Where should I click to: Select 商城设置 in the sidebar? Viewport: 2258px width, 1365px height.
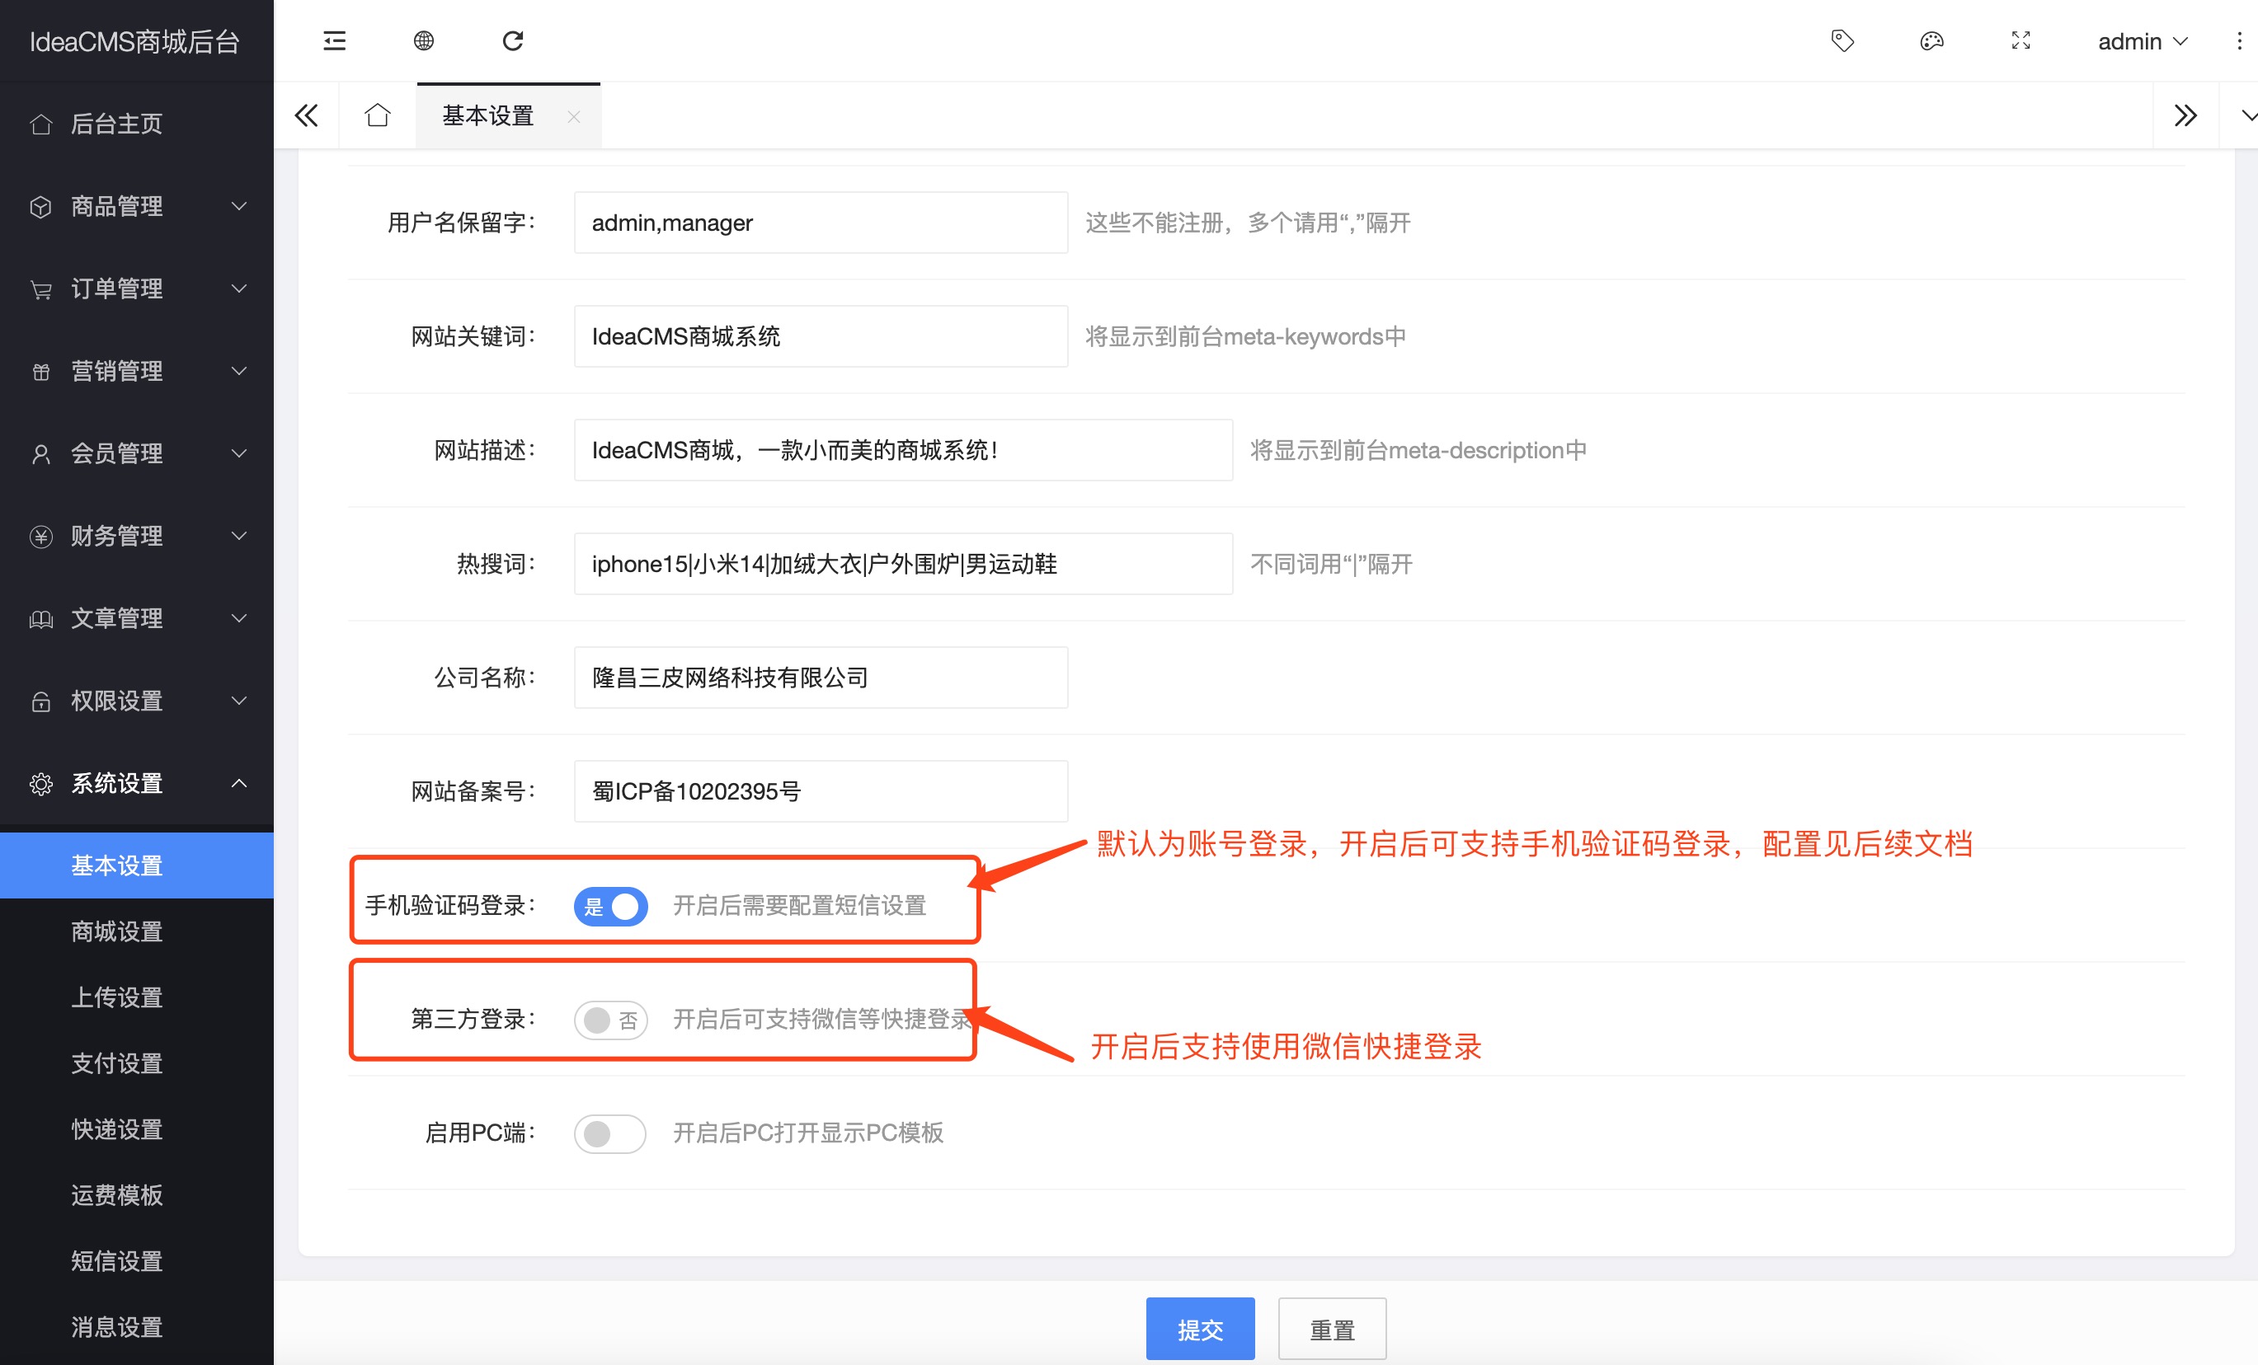click(117, 931)
